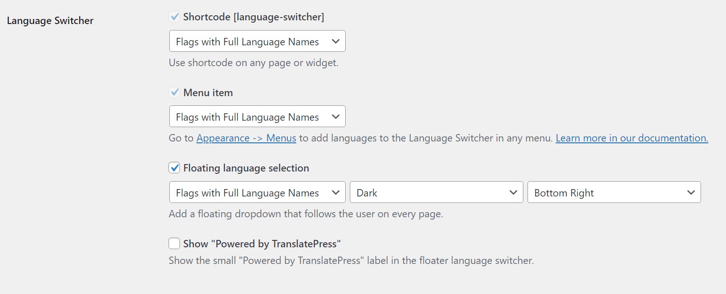Open the Shortcode flags style dropdown

[257, 41]
